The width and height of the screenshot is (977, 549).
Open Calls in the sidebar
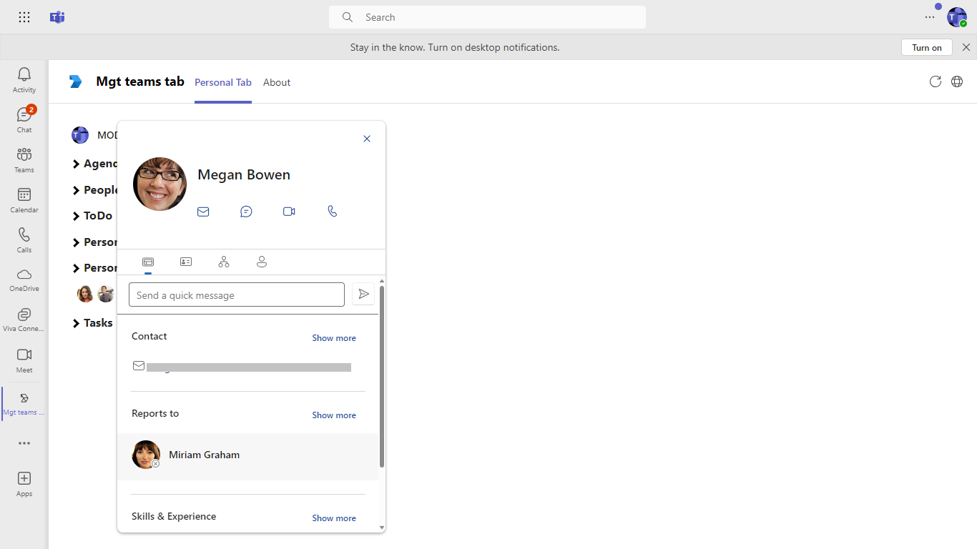coord(24,240)
